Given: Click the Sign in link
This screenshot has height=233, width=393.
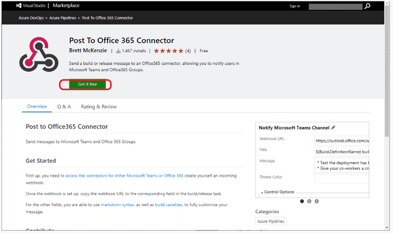Looking at the screenshot, I should pyautogui.click(x=295, y=6).
